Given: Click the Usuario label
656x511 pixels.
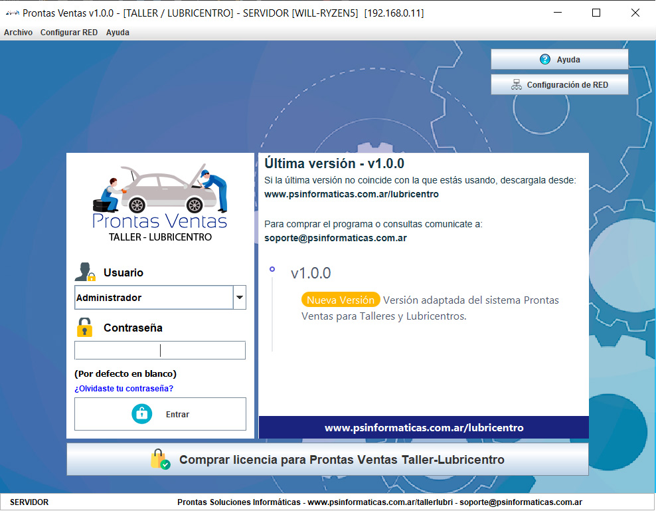Looking at the screenshot, I should (123, 272).
